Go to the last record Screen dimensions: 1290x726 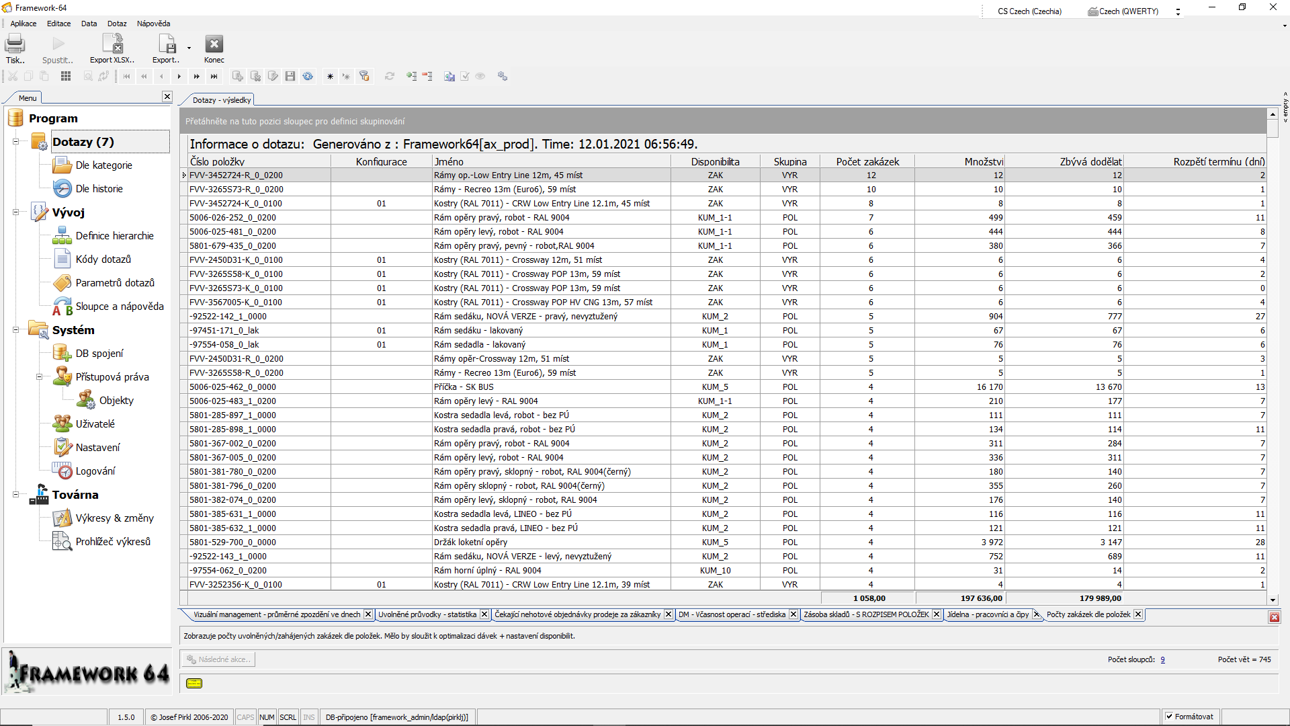[214, 77]
